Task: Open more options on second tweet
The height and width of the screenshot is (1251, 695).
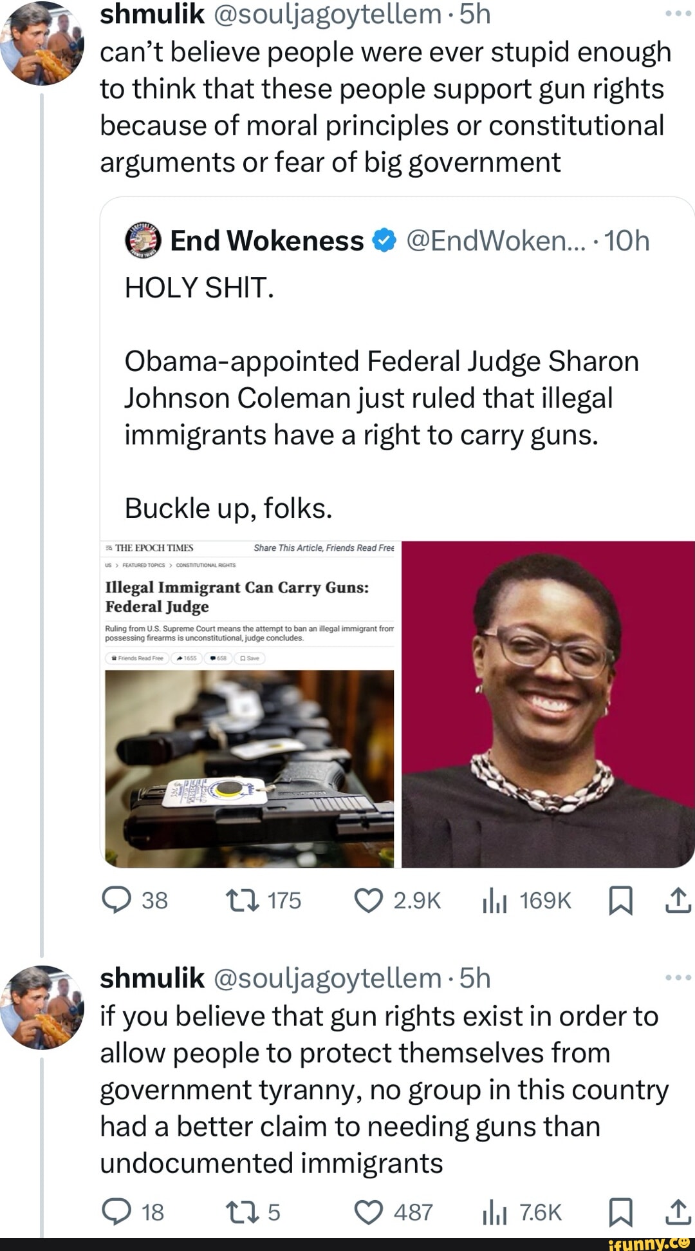Action: click(x=678, y=977)
